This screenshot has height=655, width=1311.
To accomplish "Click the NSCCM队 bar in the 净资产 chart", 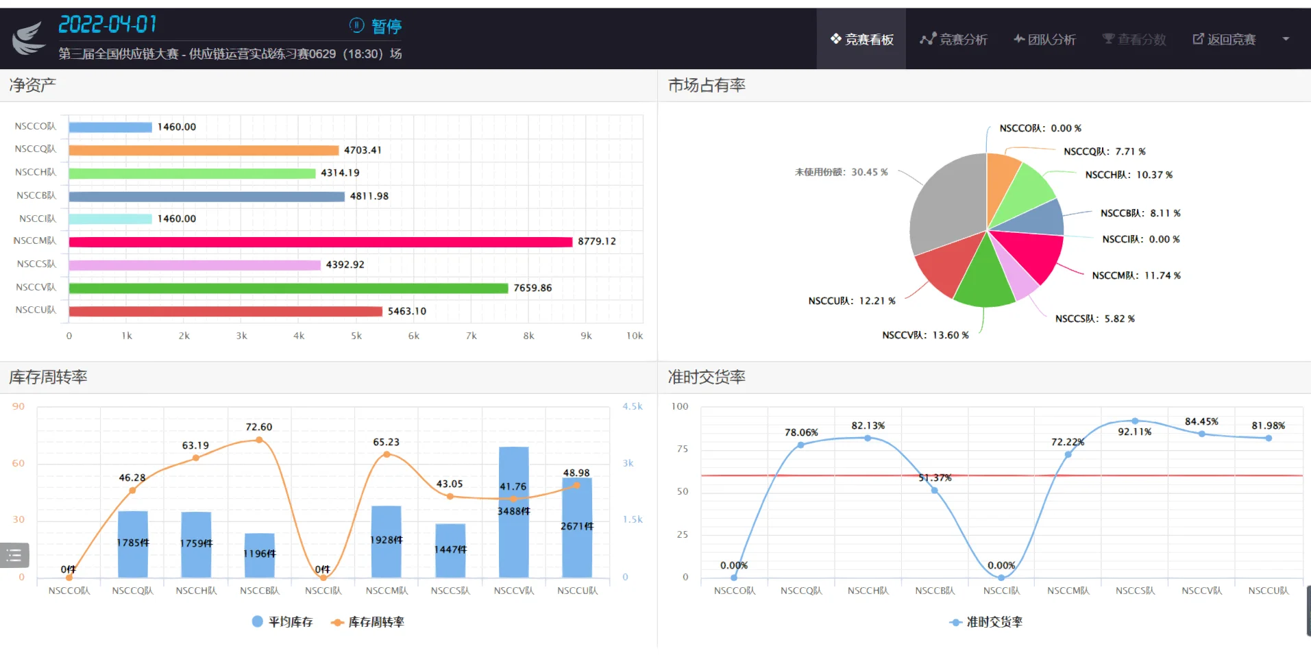I will (320, 241).
